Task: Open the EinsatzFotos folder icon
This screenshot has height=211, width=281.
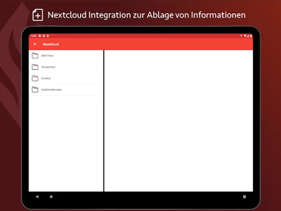Action: (x=35, y=67)
